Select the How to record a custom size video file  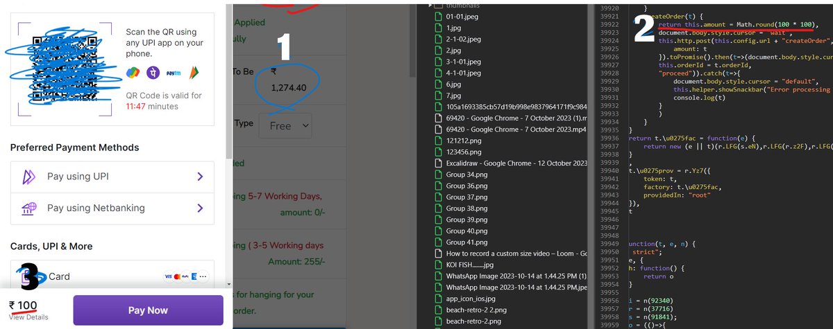[x=516, y=254]
